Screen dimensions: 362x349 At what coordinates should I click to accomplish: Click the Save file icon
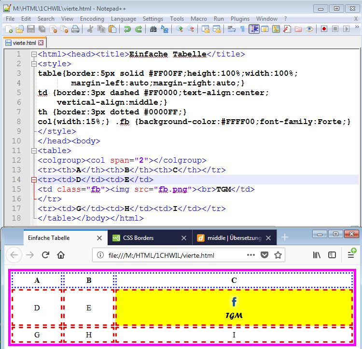[31, 29]
